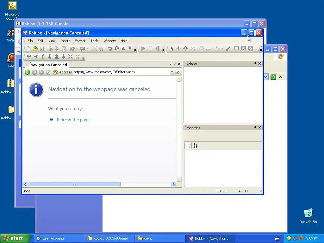The width and height of the screenshot is (324, 243).
Task: Tilt the selection with the tilt icon
Action: 116,48
